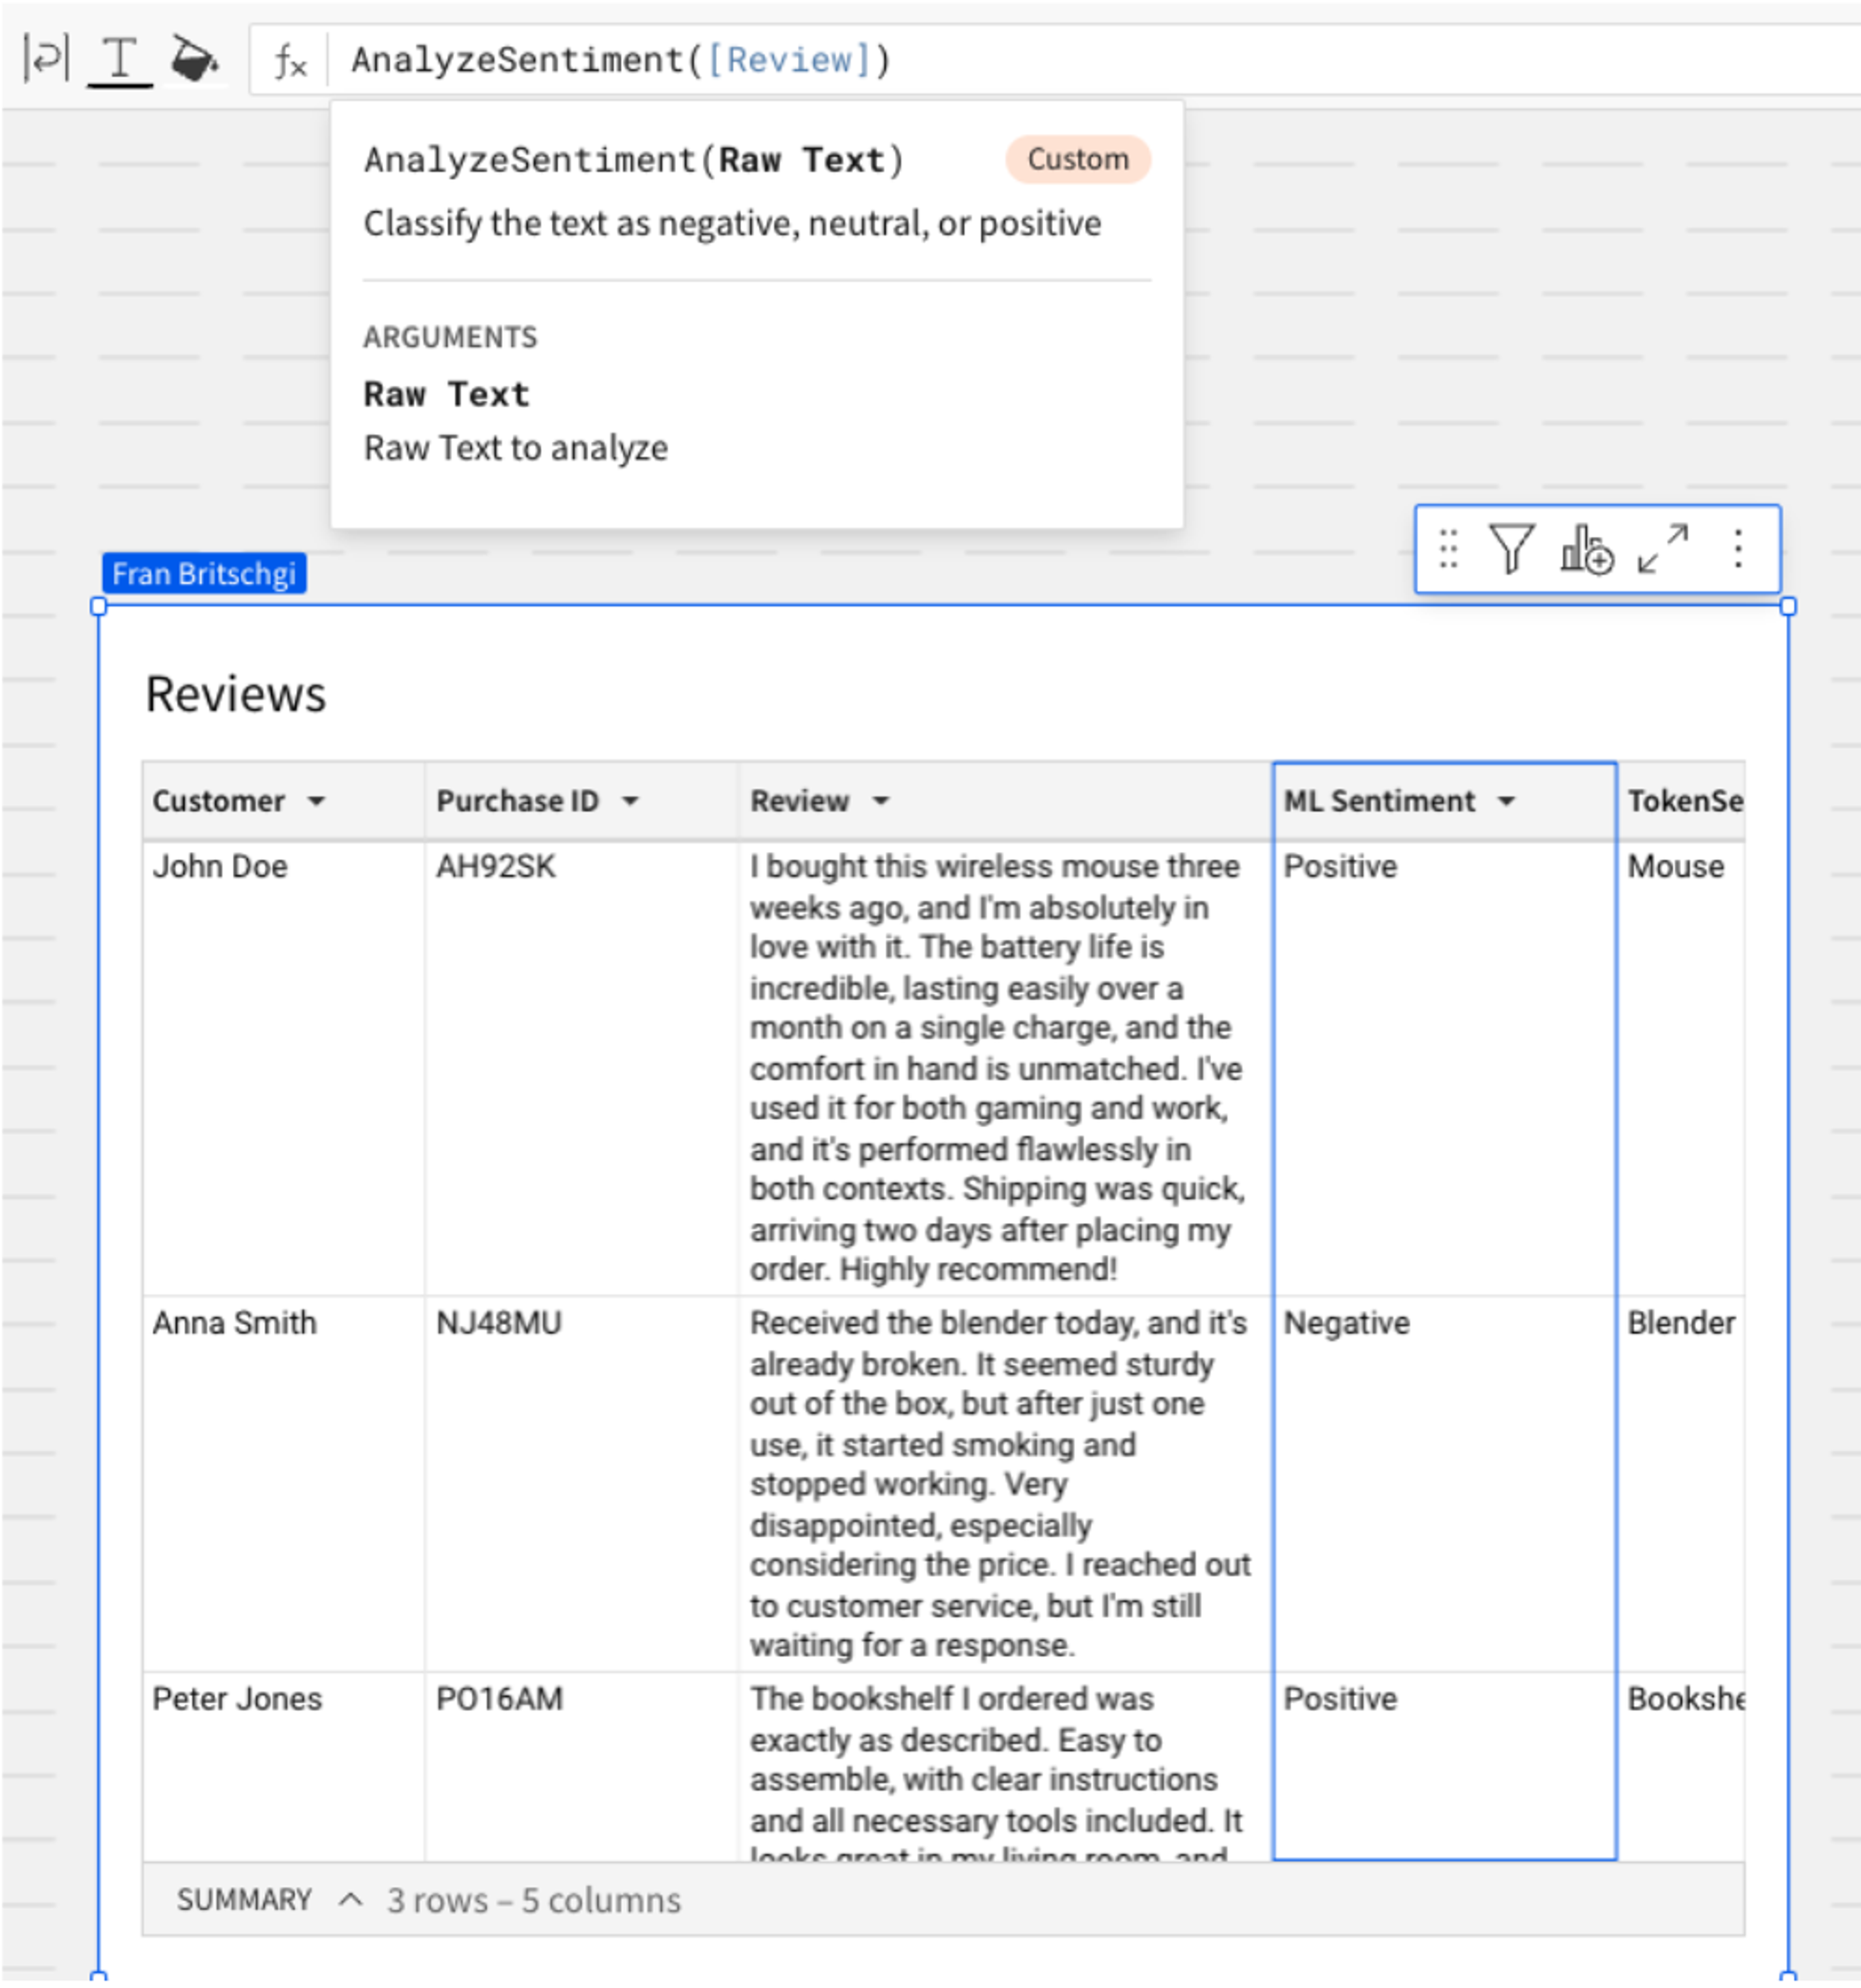1861x1988 pixels.
Task: Open the Customer column dropdown
Action: tap(317, 801)
